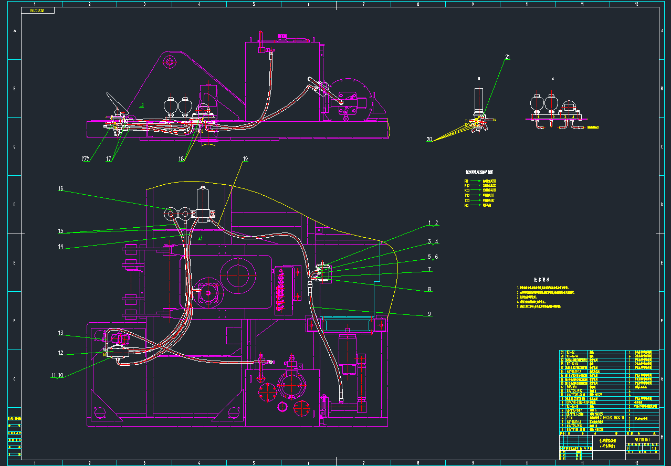Select balloon callout number 14
The width and height of the screenshot is (671, 466).
tap(61, 246)
